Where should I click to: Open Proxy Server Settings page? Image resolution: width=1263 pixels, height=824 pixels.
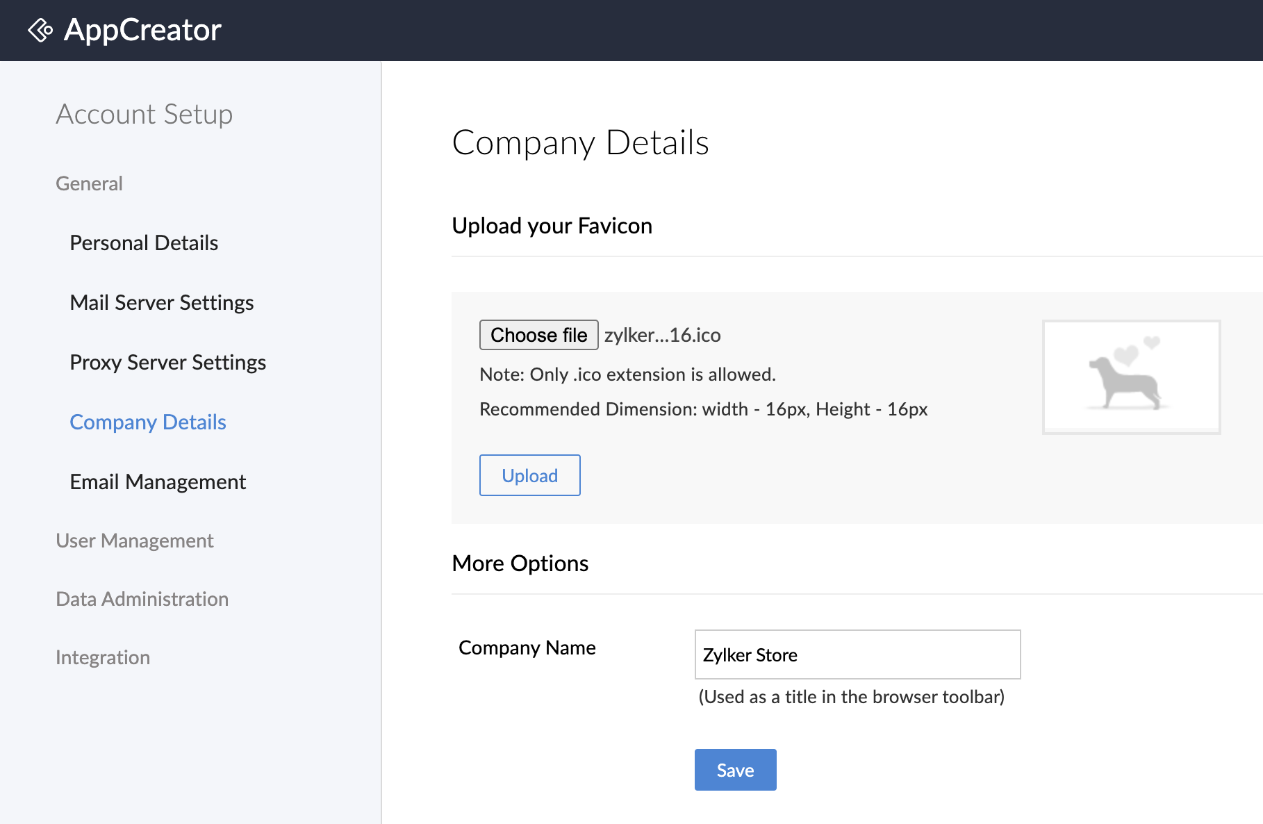tap(167, 363)
